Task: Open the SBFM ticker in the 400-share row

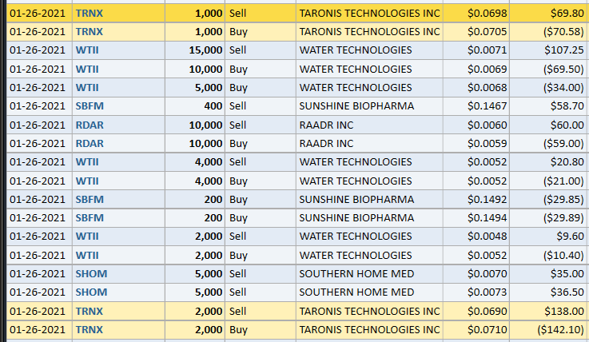Action: pos(90,106)
